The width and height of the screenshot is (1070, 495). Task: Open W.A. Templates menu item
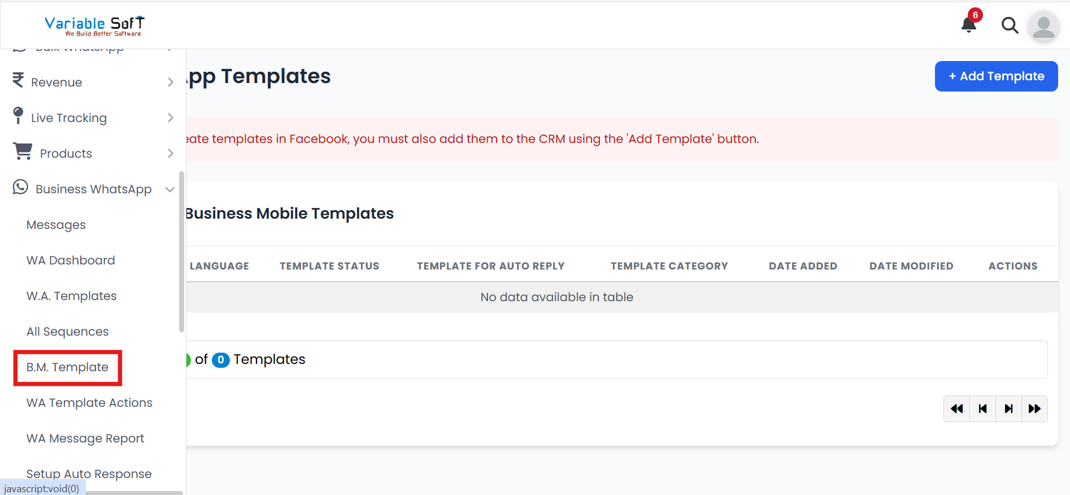(x=71, y=296)
